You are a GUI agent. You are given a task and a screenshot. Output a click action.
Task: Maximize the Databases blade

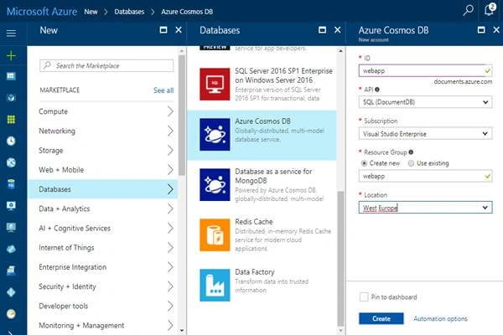pos(322,30)
